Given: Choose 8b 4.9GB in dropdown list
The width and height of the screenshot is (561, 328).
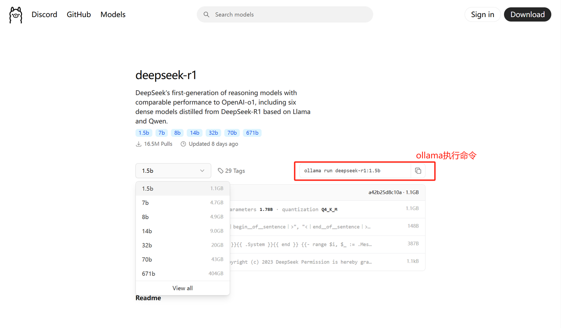Looking at the screenshot, I should coord(183,217).
